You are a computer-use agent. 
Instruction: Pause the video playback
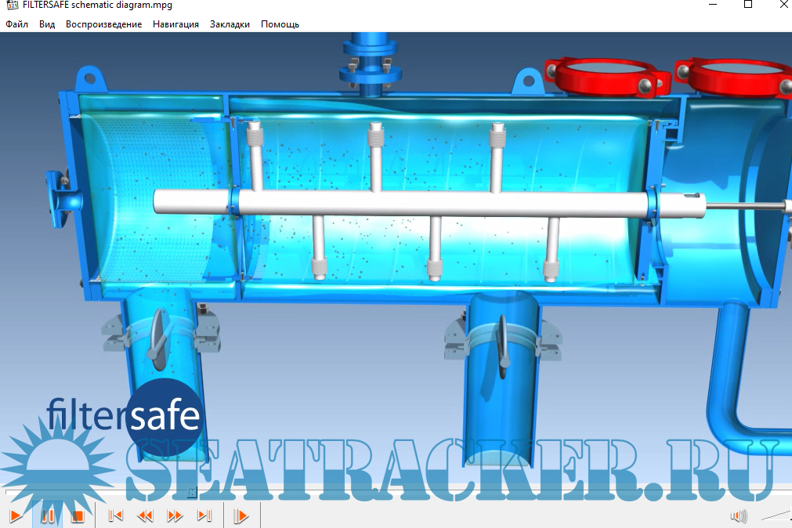click(x=47, y=516)
